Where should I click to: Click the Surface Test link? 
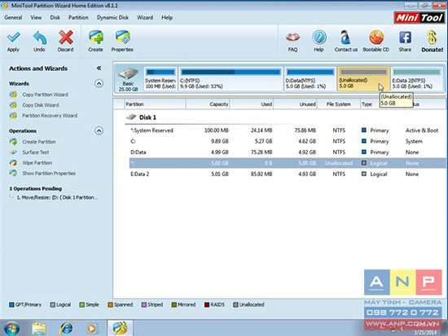(x=36, y=153)
